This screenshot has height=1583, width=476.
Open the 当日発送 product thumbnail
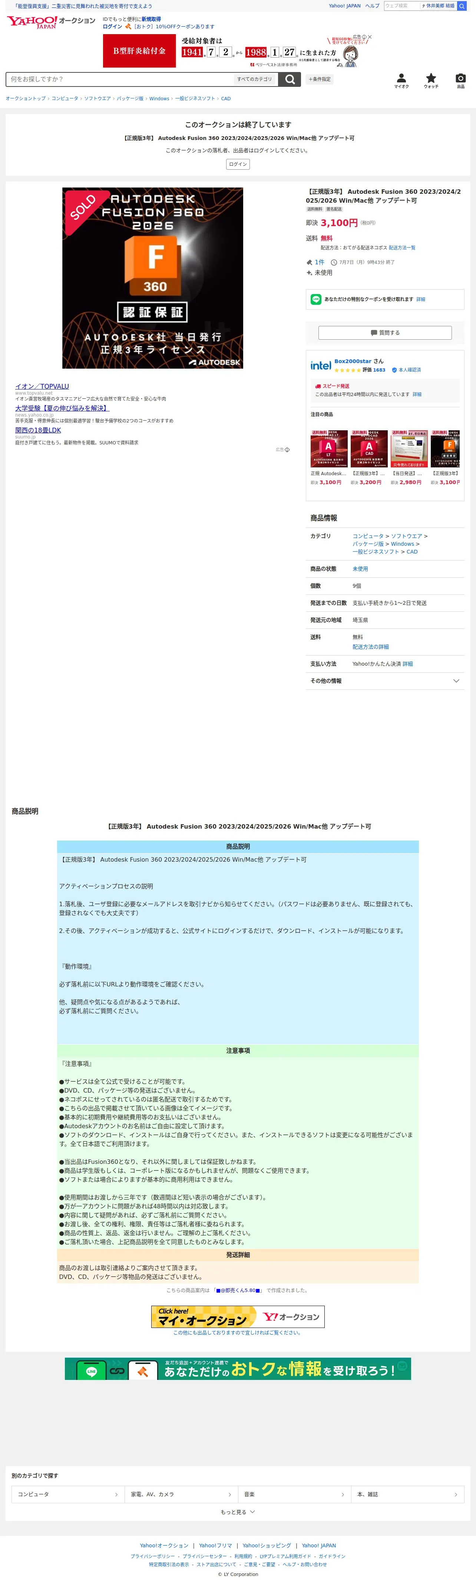(409, 448)
